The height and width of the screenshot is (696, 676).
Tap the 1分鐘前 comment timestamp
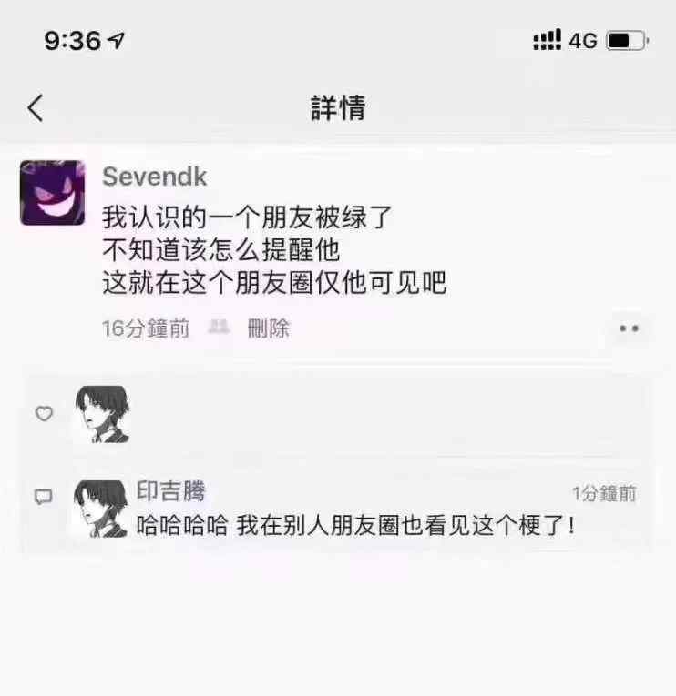tap(604, 494)
